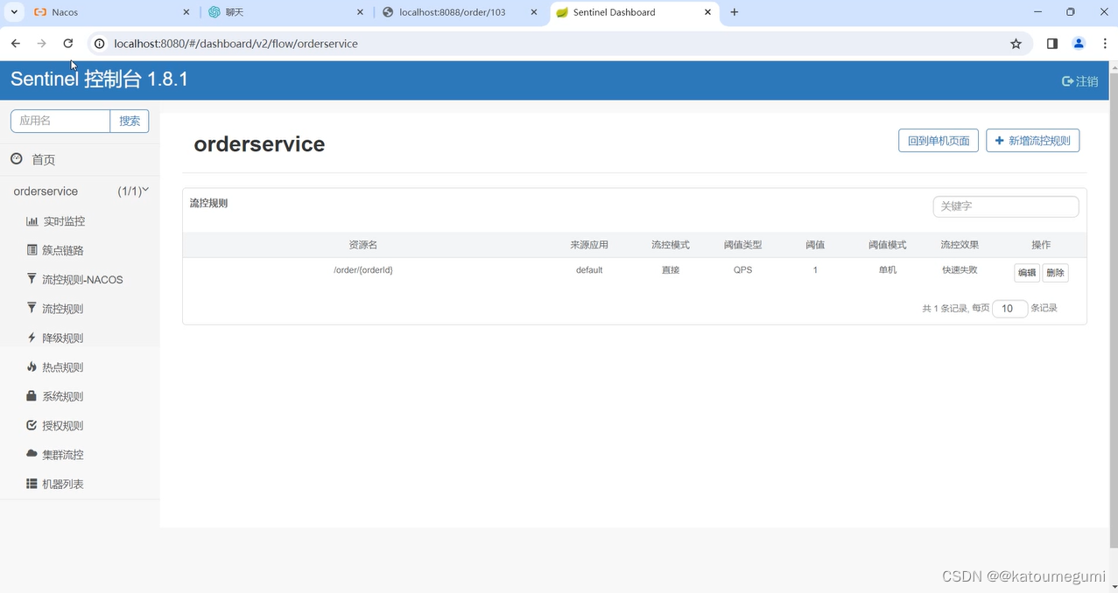Close the Nacos browser tab
The image size is (1118, 593).
point(186,12)
